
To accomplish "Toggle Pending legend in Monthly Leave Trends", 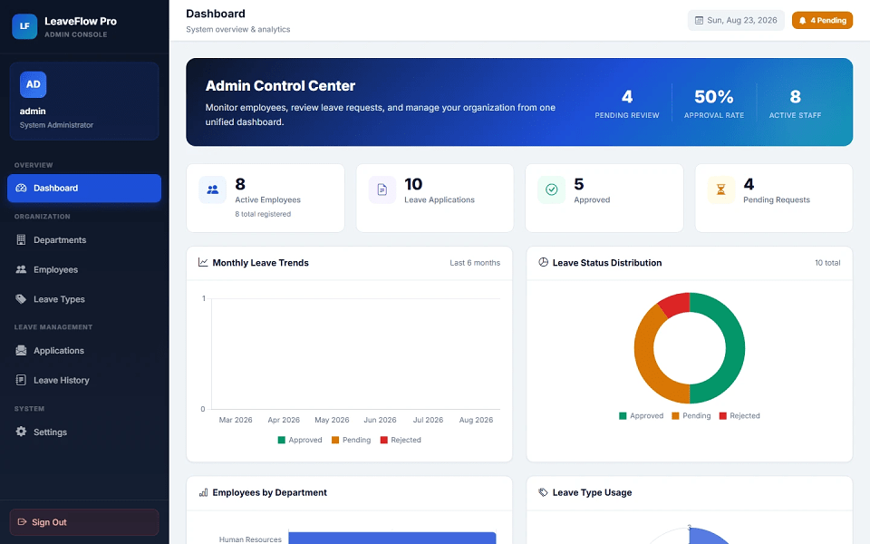I will 352,440.
